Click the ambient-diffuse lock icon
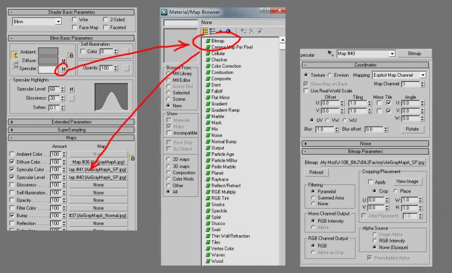 coord(71,55)
